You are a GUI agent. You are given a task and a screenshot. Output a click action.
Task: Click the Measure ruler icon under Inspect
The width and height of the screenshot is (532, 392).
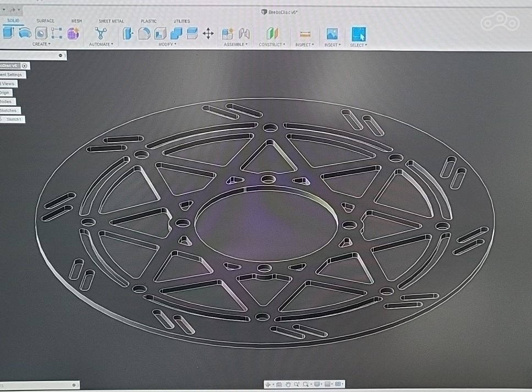coord(304,34)
